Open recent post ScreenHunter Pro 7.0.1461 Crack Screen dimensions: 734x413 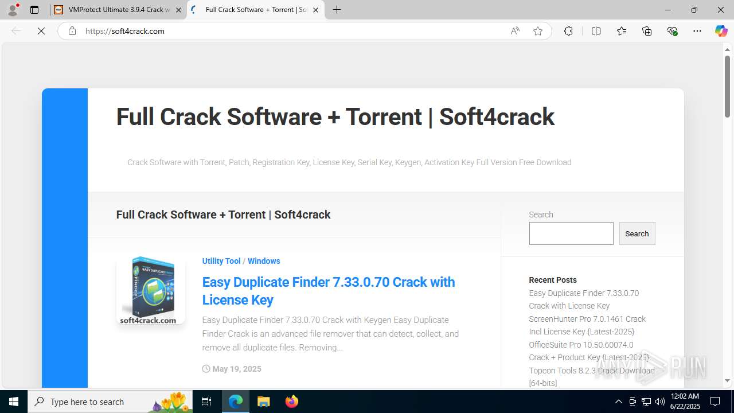click(x=587, y=325)
